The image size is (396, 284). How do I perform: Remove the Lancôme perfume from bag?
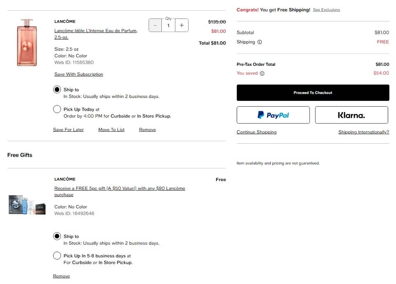[x=147, y=130]
